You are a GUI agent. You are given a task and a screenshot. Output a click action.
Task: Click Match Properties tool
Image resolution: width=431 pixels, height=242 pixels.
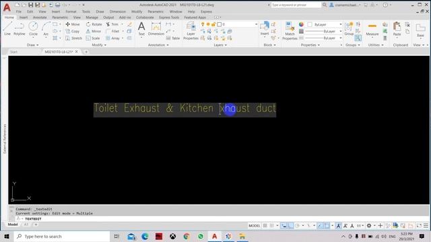click(290, 31)
